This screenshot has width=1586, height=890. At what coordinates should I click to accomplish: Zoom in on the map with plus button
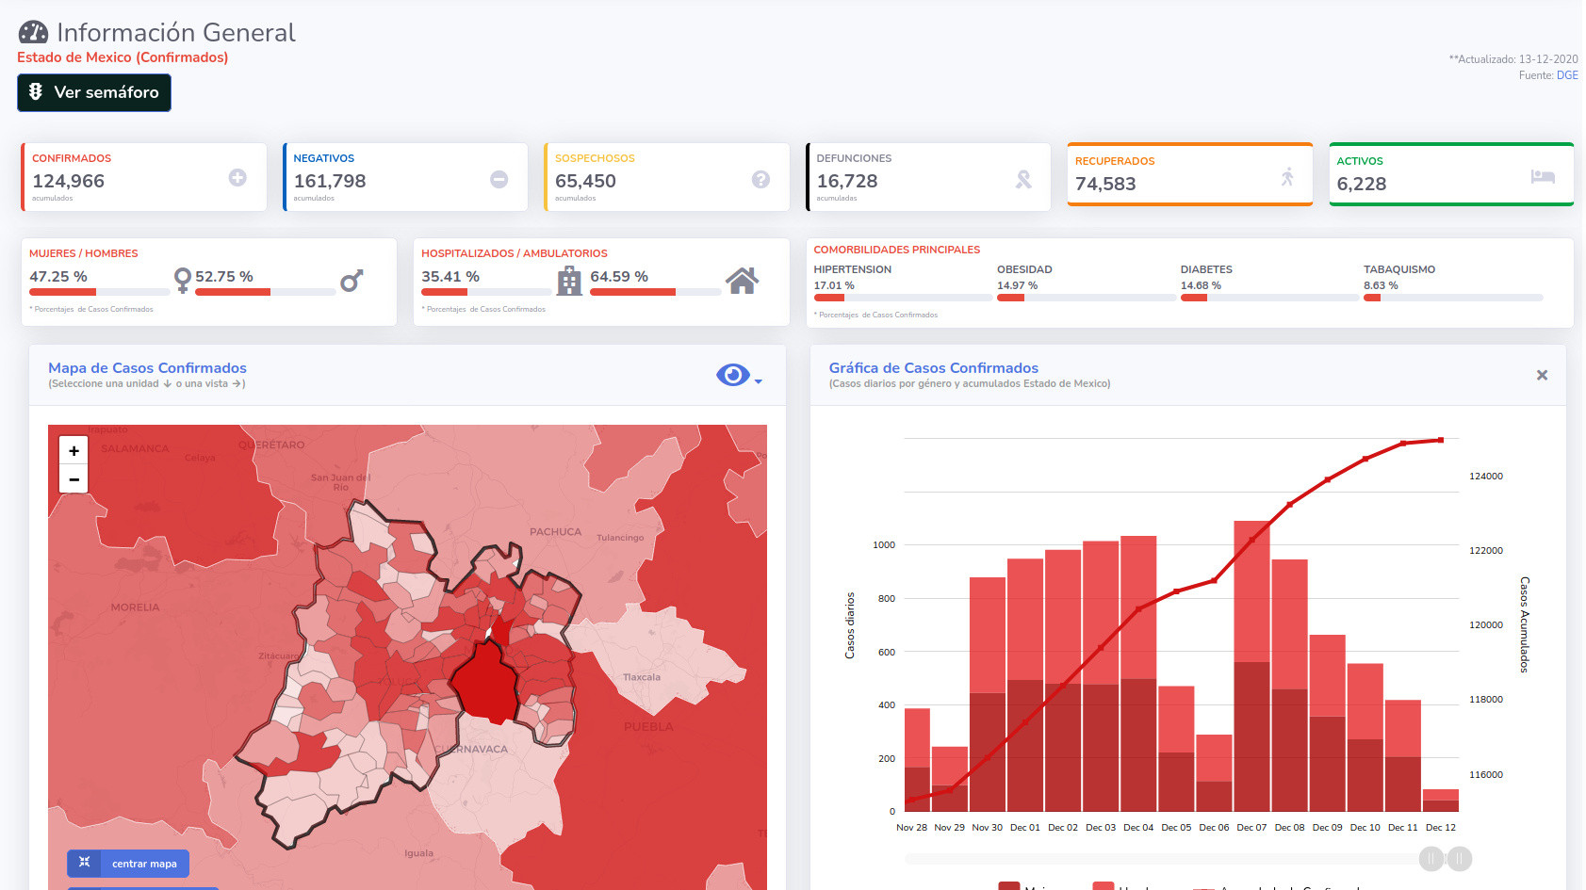point(74,450)
